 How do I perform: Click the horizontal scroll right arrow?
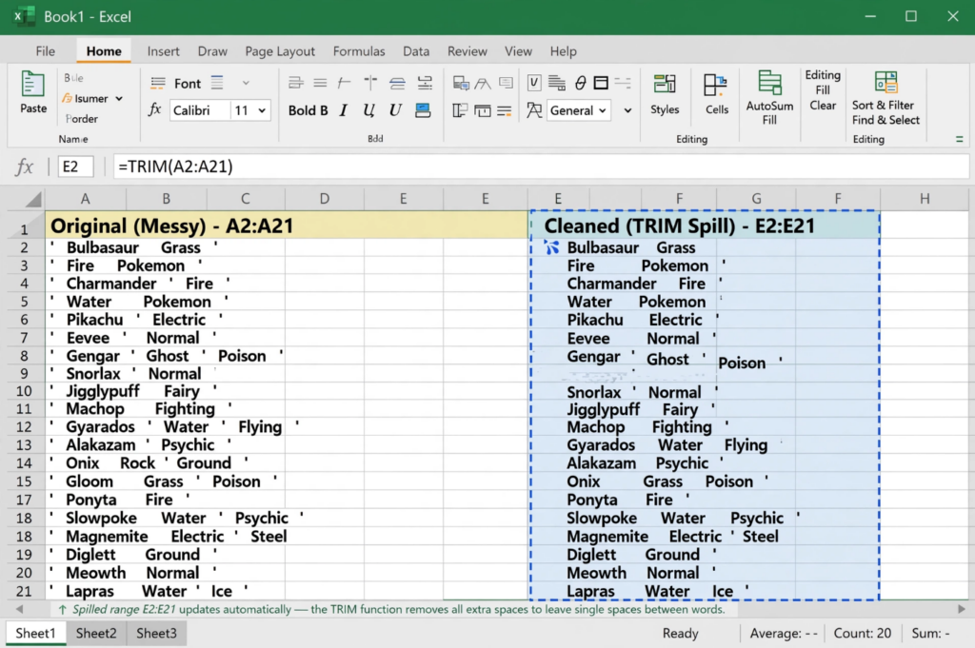click(962, 609)
